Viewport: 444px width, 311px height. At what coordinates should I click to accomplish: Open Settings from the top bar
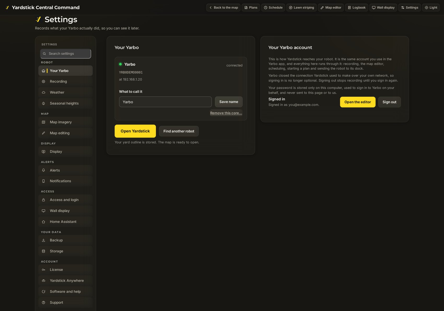click(410, 8)
